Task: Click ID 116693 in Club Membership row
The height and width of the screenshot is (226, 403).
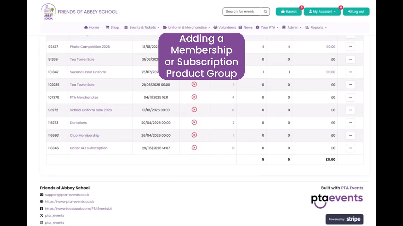Action: 54,135
